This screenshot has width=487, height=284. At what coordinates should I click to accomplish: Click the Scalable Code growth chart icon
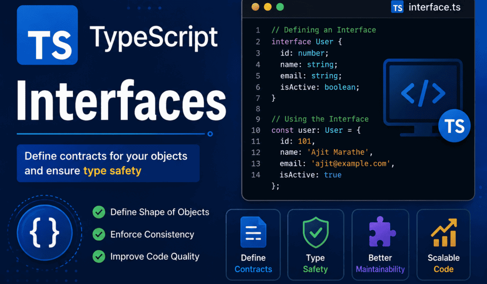[444, 232]
